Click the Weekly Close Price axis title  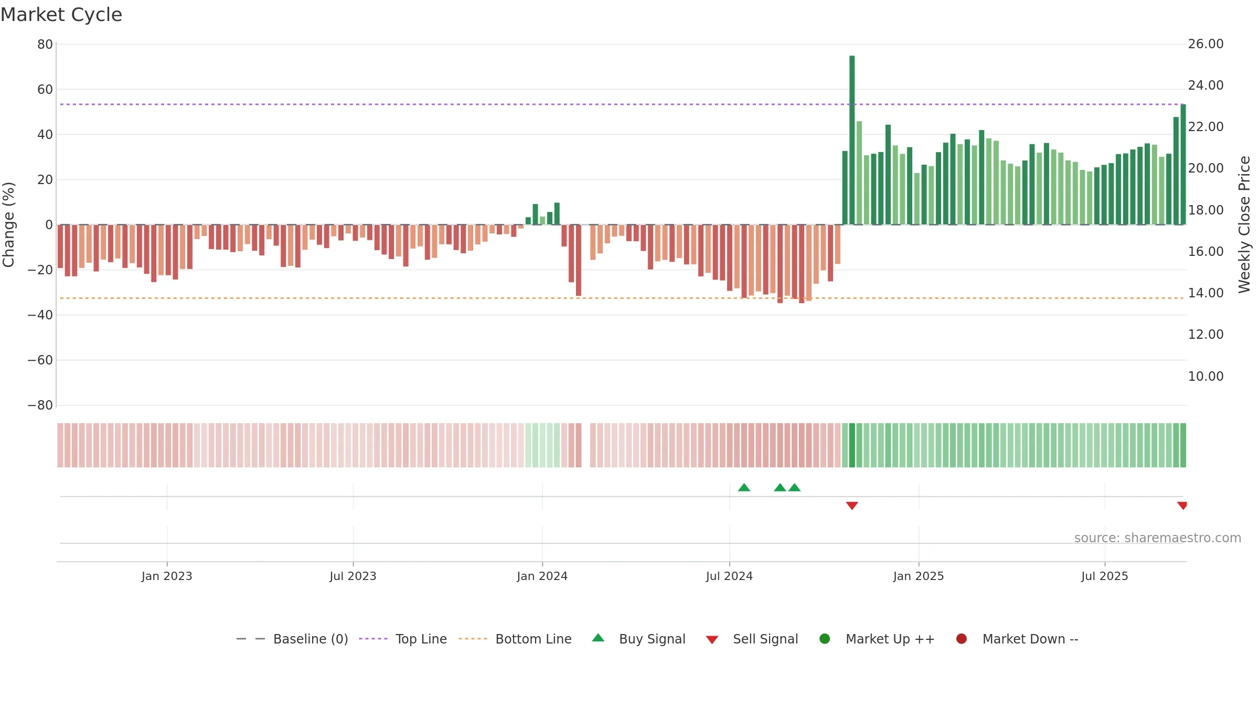tap(1244, 224)
